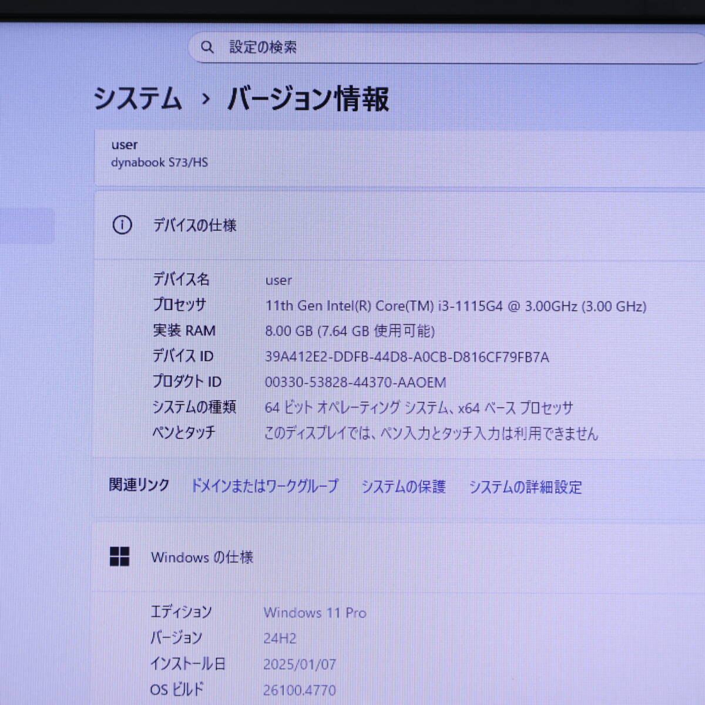
Task: Select dynabook S73/HS model text
Action: click(160, 162)
